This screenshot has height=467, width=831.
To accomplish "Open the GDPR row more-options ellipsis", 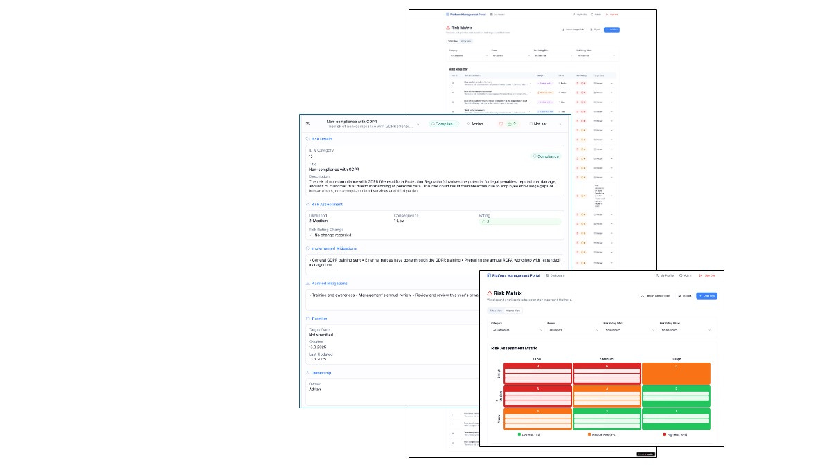I will point(560,124).
